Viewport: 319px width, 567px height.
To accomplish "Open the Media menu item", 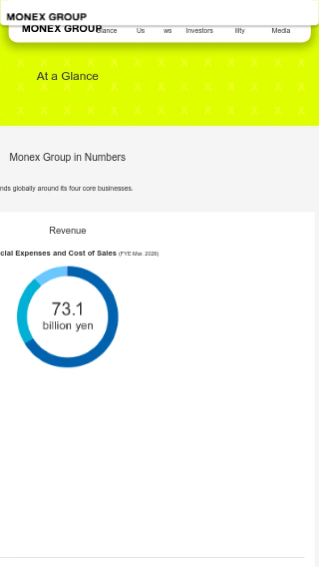I will pyautogui.click(x=281, y=31).
